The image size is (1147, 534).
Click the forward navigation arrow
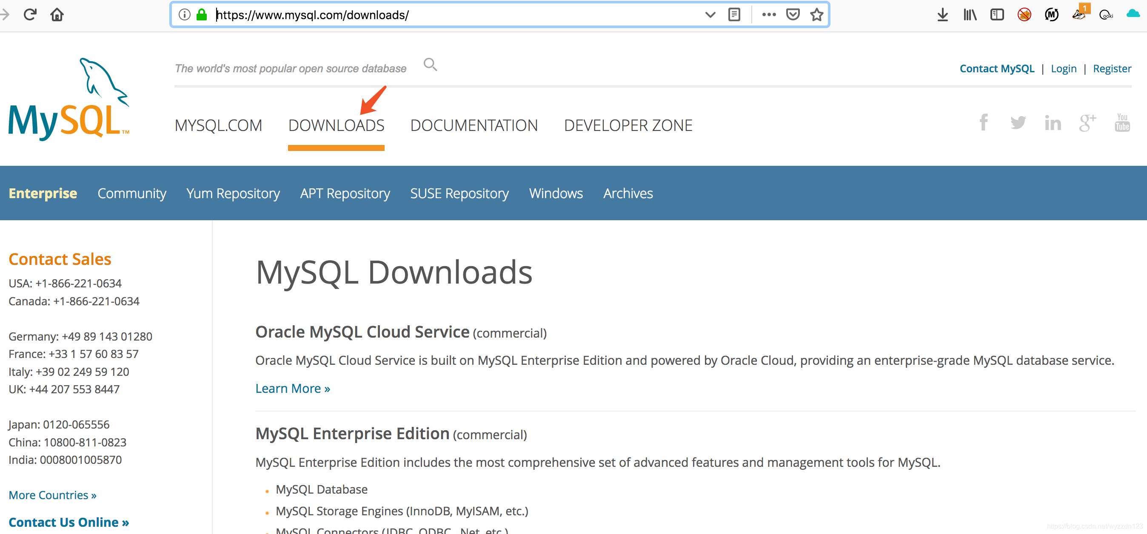(4, 15)
